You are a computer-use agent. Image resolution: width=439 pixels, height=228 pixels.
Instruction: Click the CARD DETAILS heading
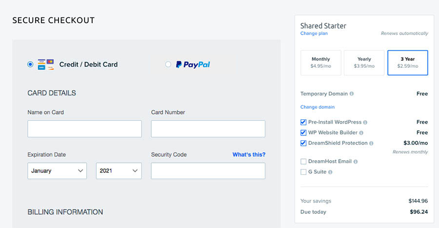click(52, 93)
